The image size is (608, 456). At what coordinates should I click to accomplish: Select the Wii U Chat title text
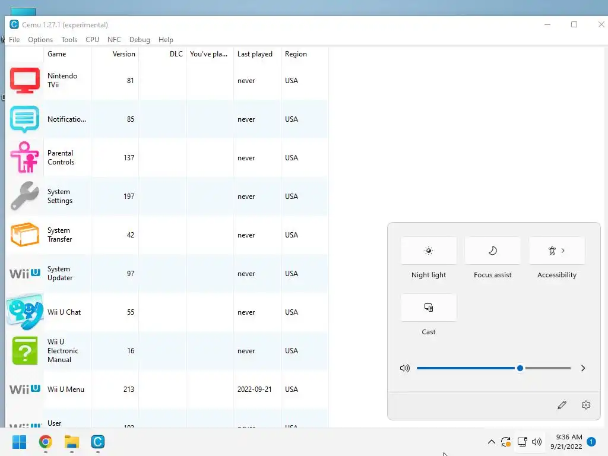tap(64, 312)
